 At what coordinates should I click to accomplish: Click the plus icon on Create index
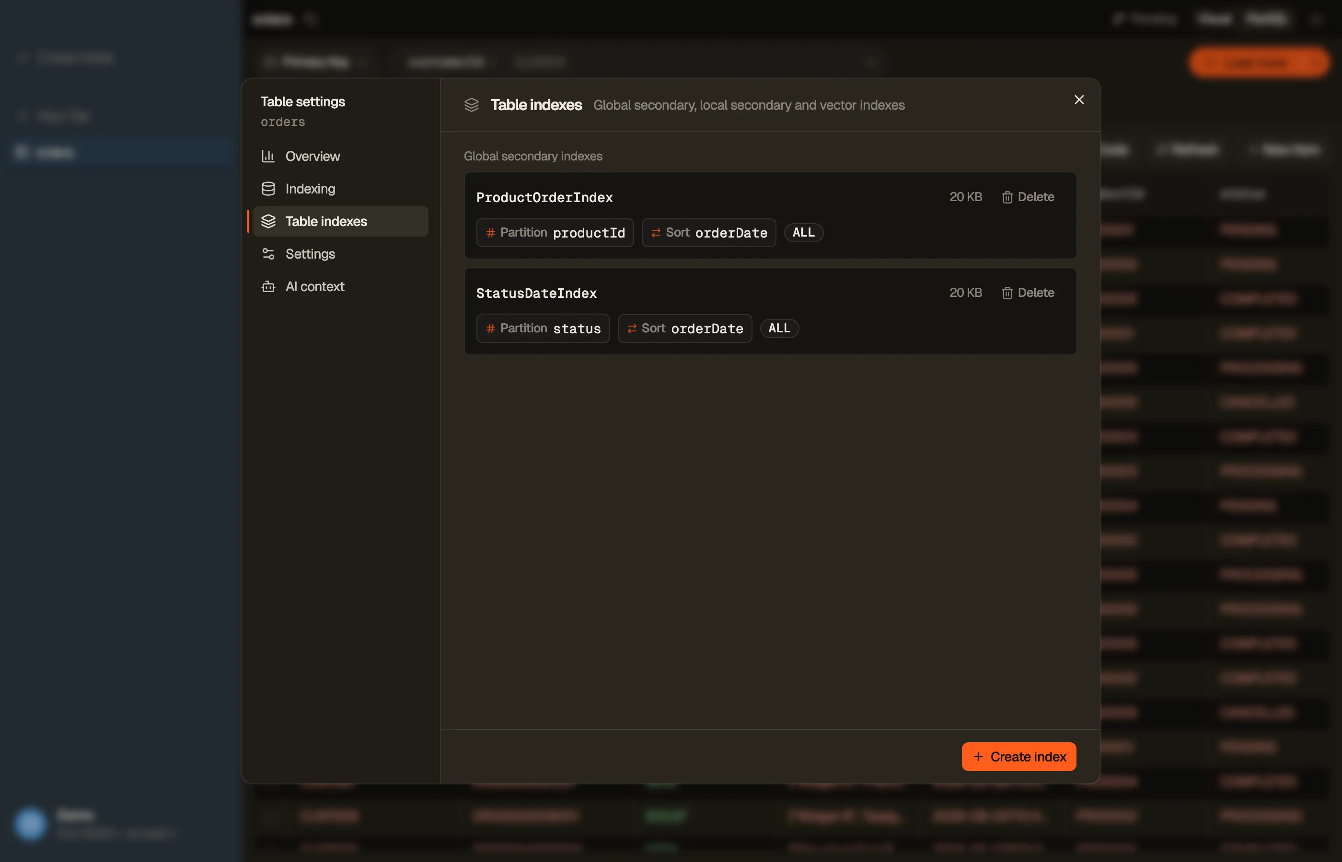point(978,757)
